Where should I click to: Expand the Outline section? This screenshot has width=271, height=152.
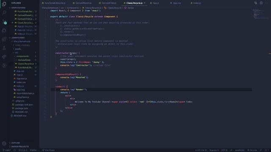[x=16, y=143]
